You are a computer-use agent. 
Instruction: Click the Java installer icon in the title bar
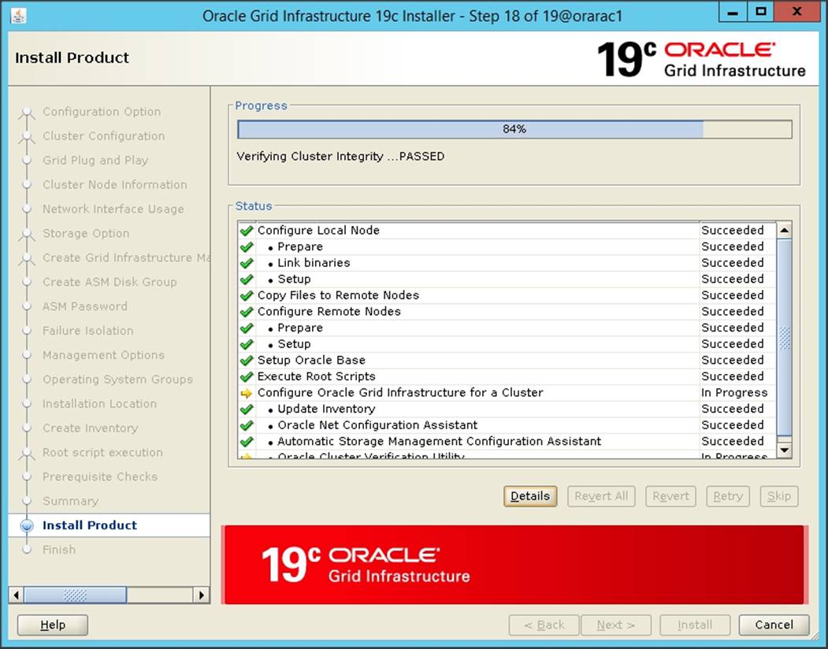pos(17,12)
